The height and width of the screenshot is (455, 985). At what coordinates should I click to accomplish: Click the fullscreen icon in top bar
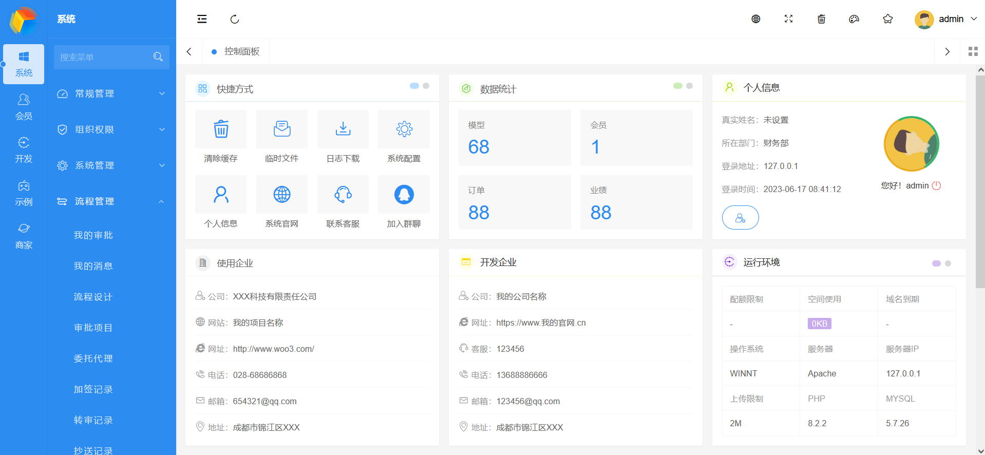tap(788, 19)
